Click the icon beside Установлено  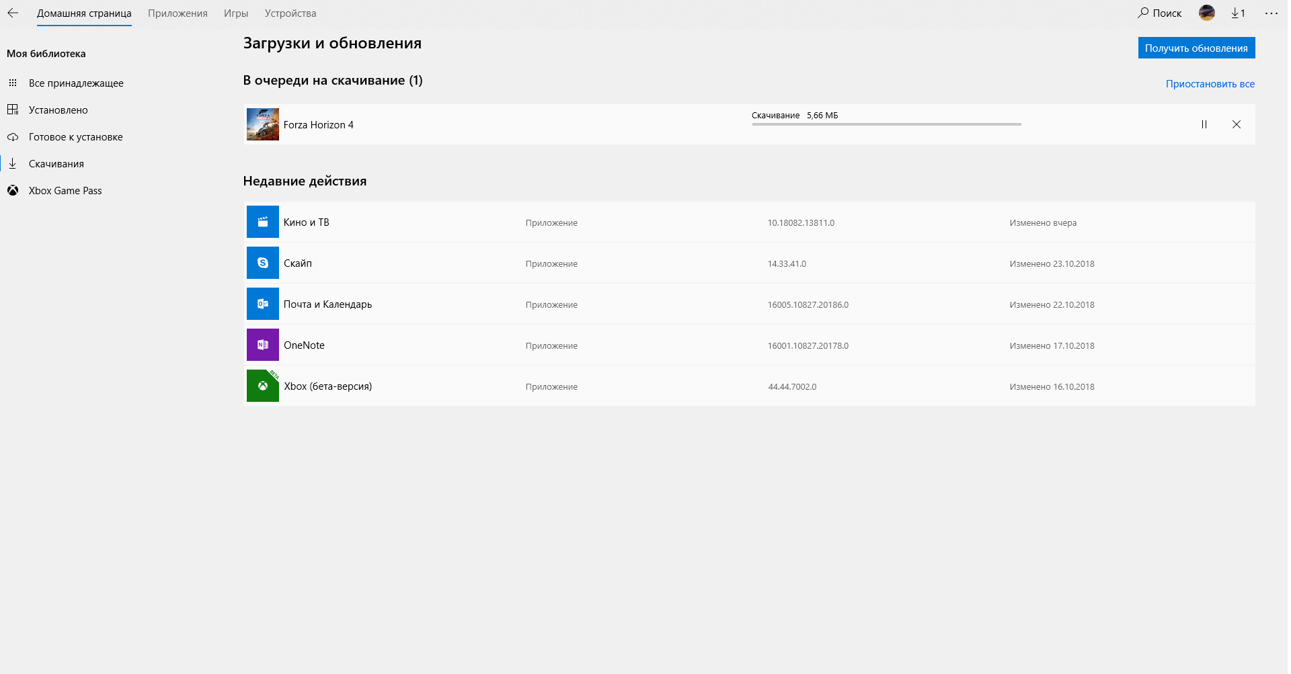click(13, 110)
